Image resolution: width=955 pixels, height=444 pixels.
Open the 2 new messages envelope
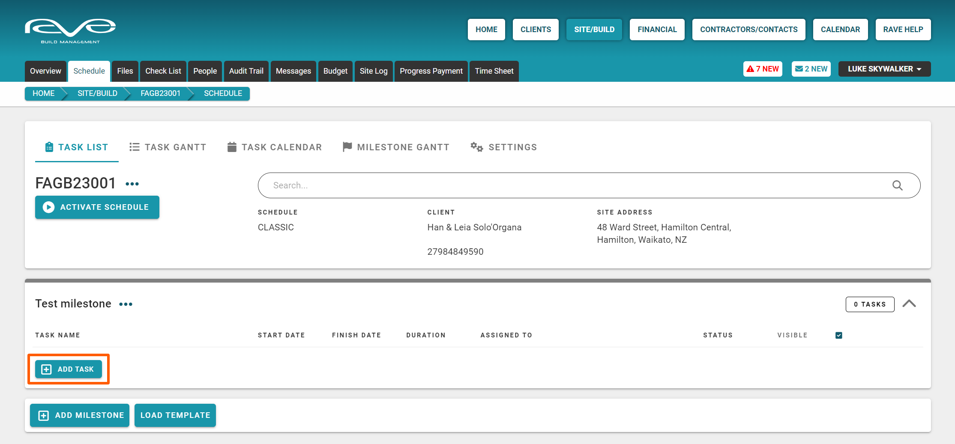pyautogui.click(x=811, y=69)
